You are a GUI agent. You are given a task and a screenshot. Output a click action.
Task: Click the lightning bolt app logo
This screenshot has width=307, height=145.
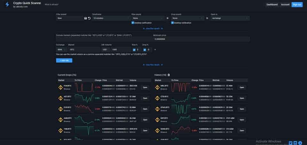coord(7,5)
